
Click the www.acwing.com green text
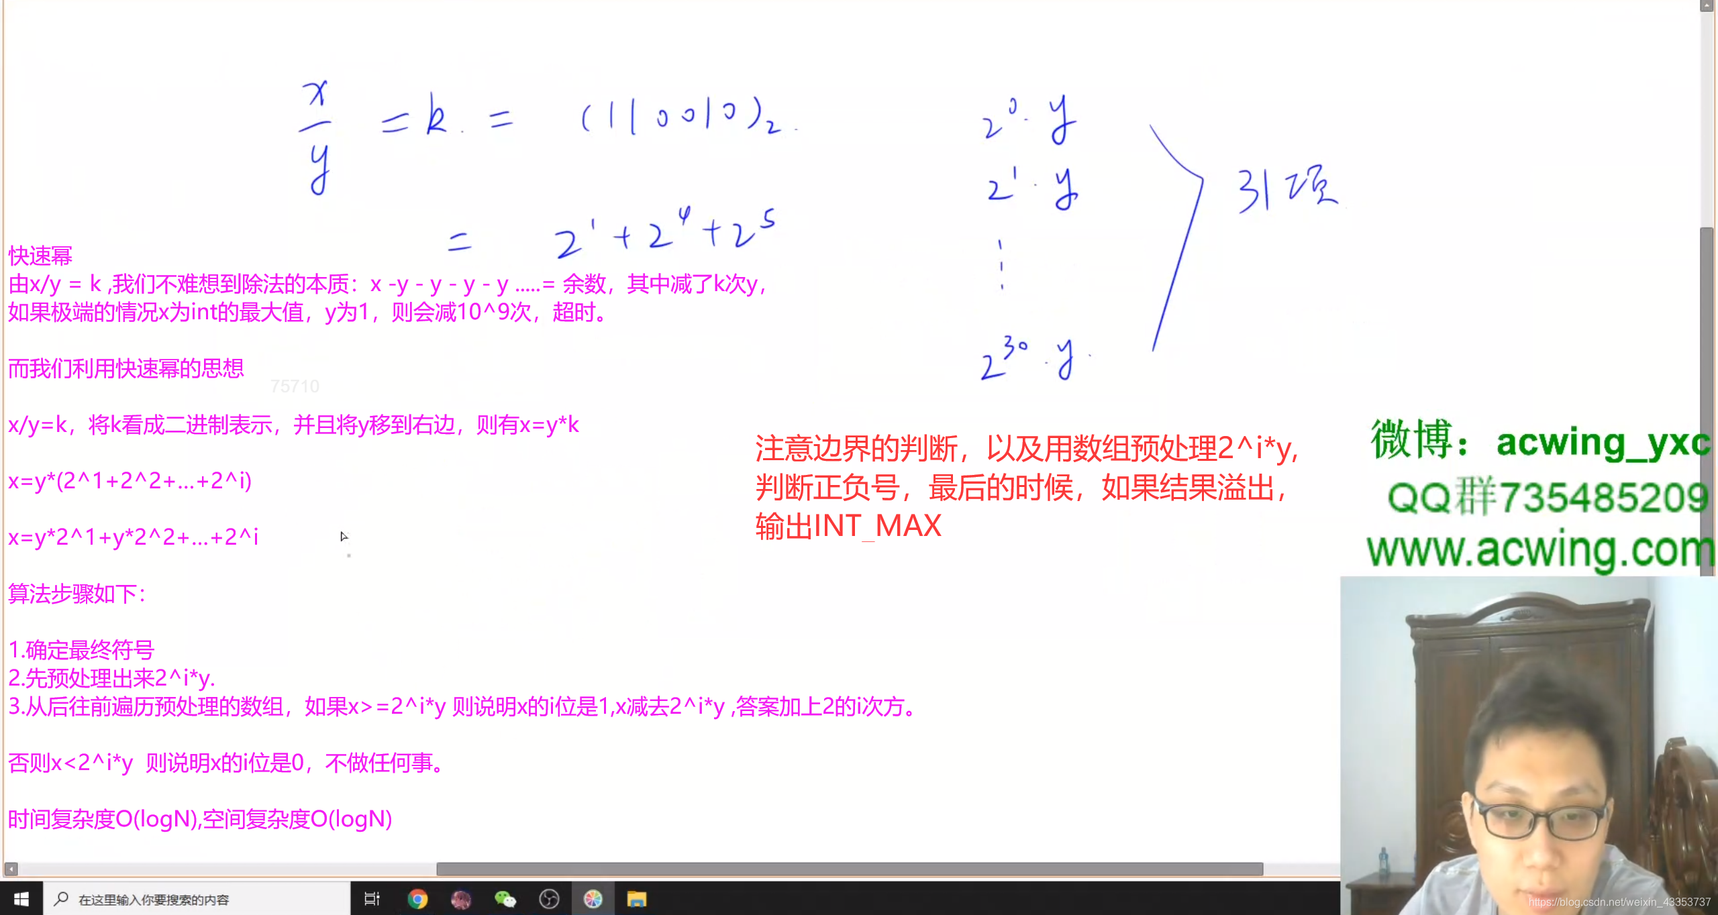(x=1539, y=550)
